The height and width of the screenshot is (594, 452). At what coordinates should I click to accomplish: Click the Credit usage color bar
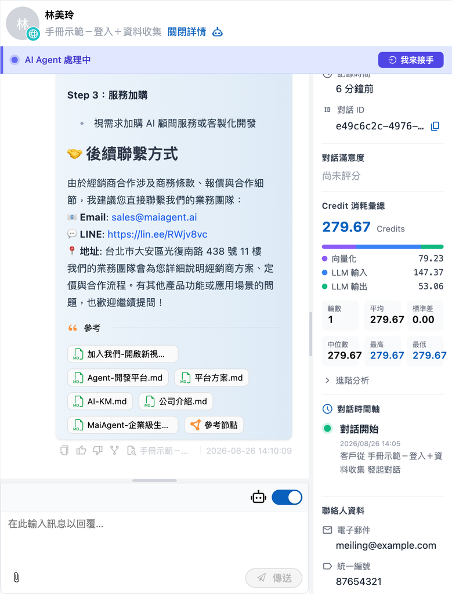[383, 247]
